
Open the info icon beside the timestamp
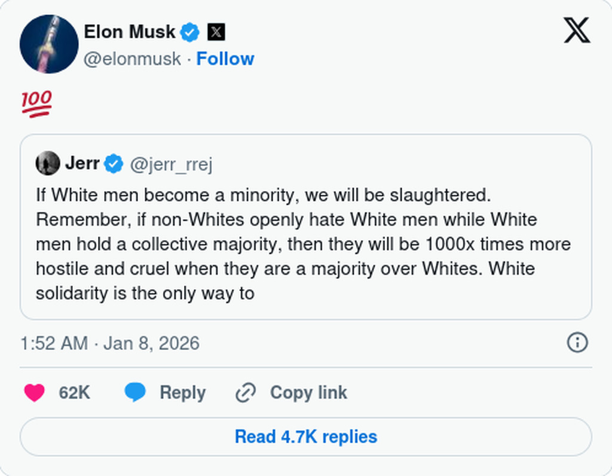[577, 342]
